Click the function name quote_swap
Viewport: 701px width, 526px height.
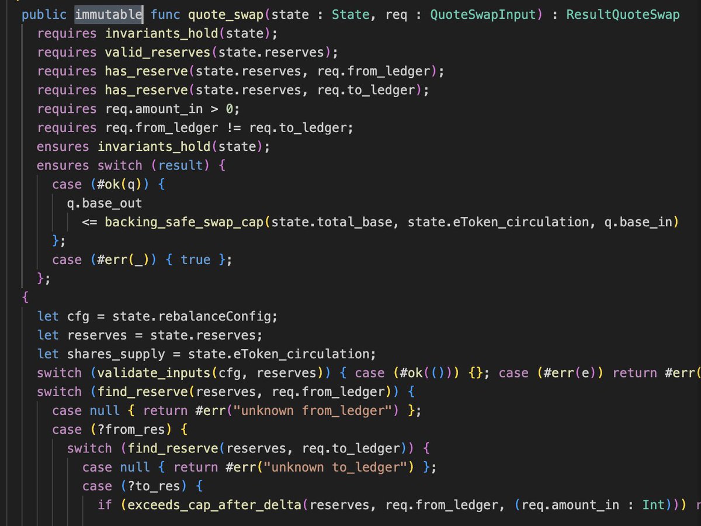click(225, 15)
